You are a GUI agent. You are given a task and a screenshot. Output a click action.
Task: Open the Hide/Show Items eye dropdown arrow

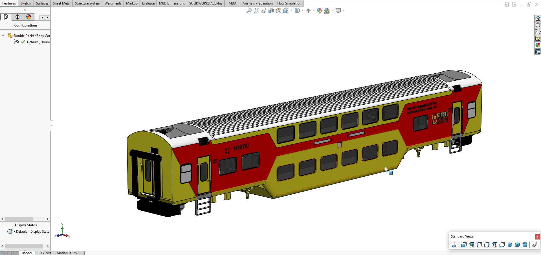[x=314, y=11]
